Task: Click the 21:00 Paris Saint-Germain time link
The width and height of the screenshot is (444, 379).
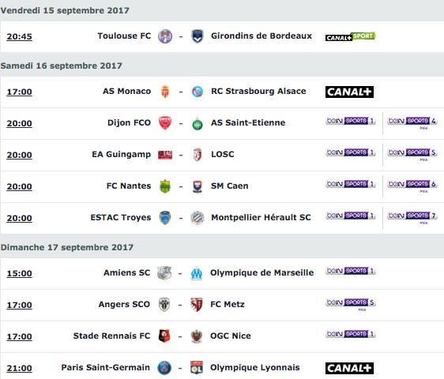Action: 19,368
